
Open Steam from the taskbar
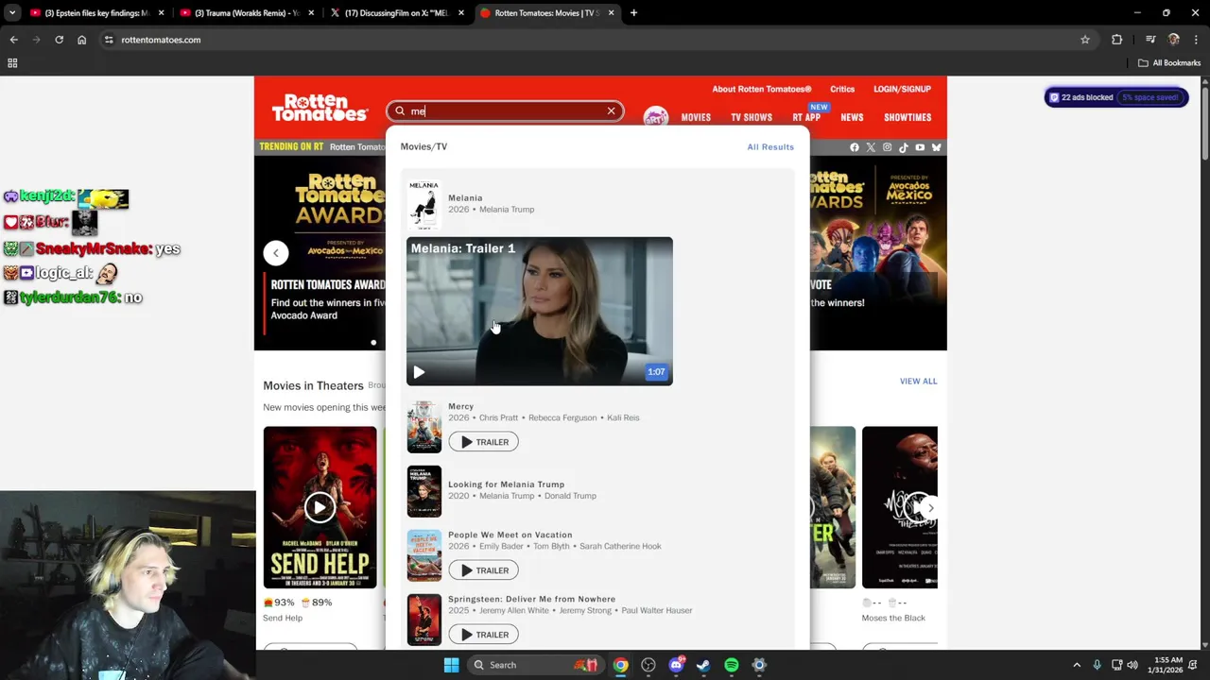[703, 665]
